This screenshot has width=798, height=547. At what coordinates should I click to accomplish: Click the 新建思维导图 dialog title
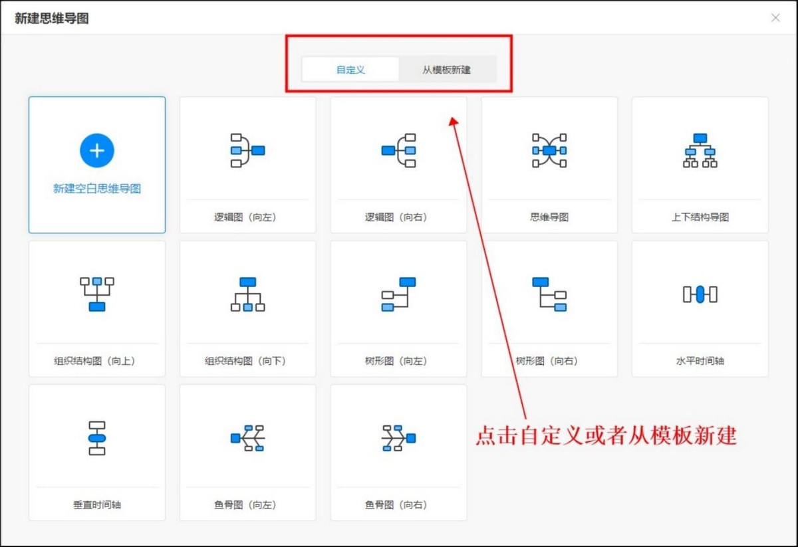(x=51, y=18)
